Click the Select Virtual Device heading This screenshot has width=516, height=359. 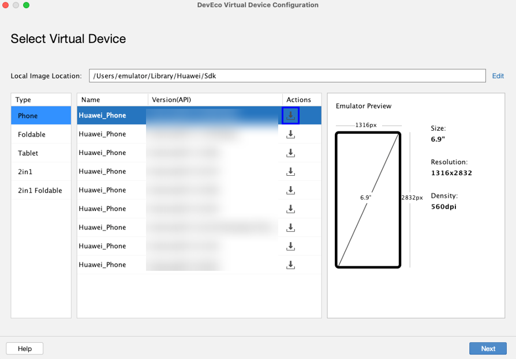tap(69, 39)
